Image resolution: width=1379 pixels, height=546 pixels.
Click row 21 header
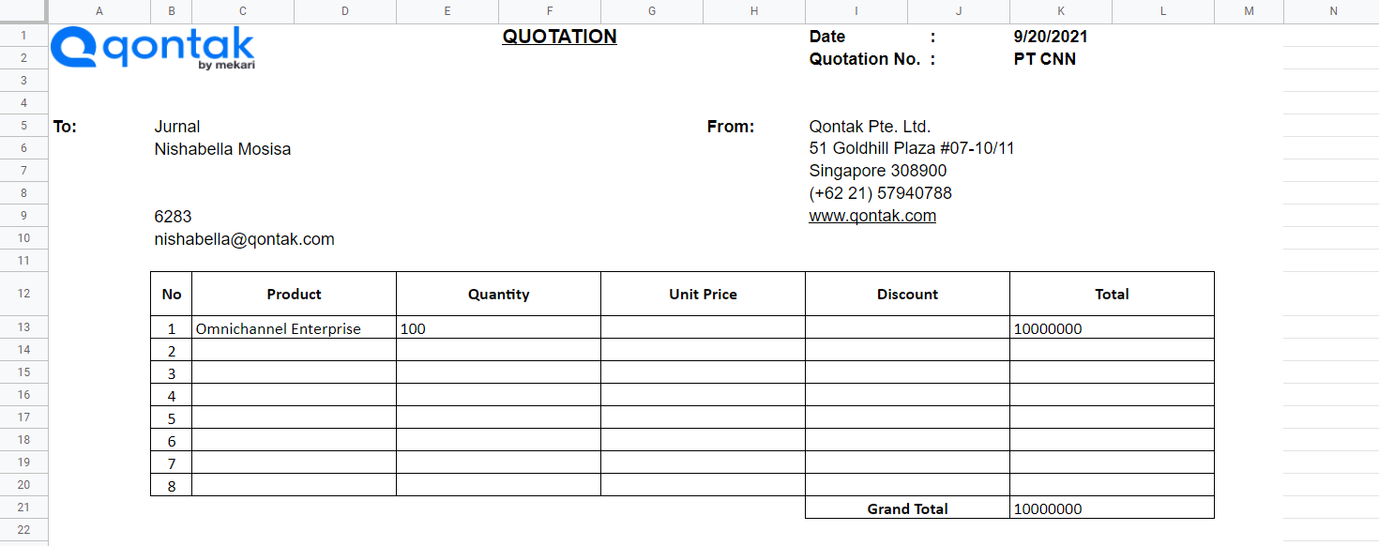[x=23, y=508]
